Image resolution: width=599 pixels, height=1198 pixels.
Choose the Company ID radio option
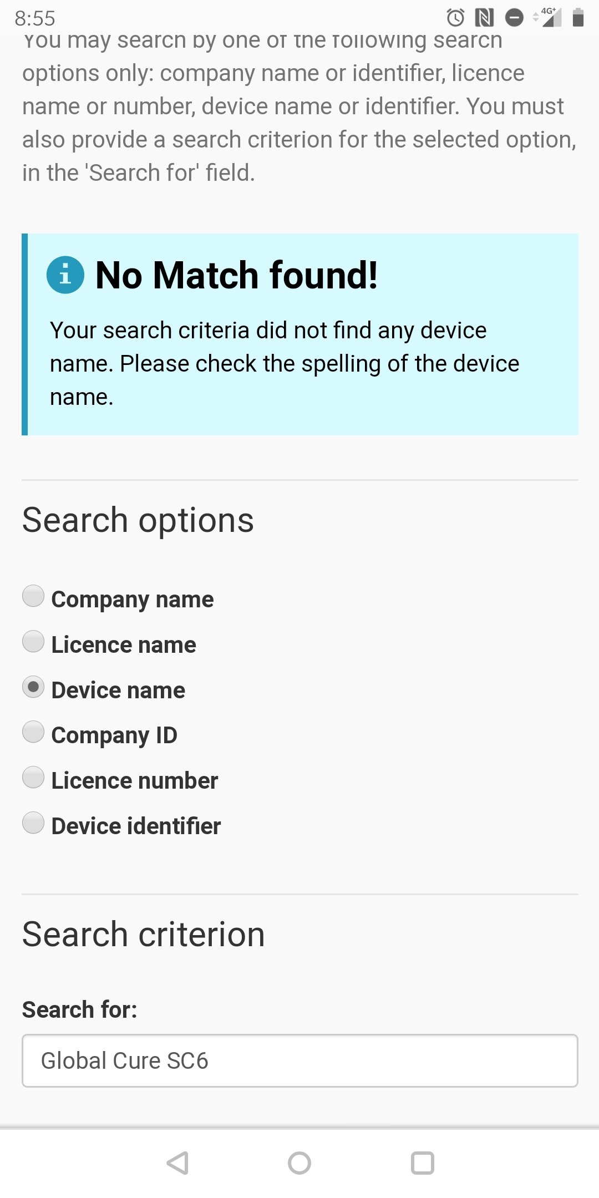(33, 732)
